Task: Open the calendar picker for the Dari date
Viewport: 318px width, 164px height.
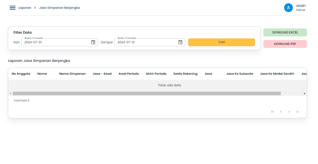Action: point(93,42)
